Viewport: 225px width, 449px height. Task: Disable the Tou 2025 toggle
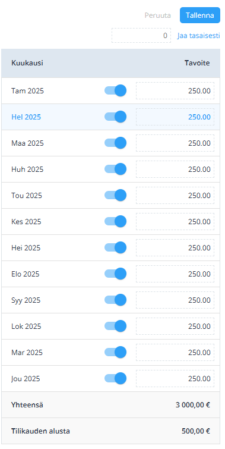coord(115,195)
